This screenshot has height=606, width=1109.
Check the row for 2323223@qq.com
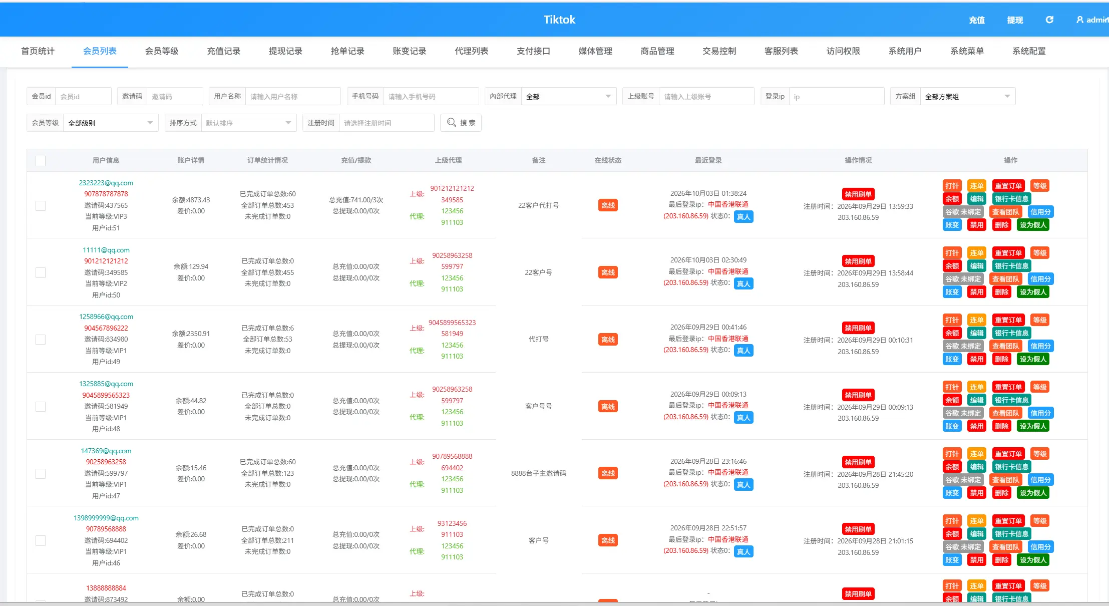41,206
